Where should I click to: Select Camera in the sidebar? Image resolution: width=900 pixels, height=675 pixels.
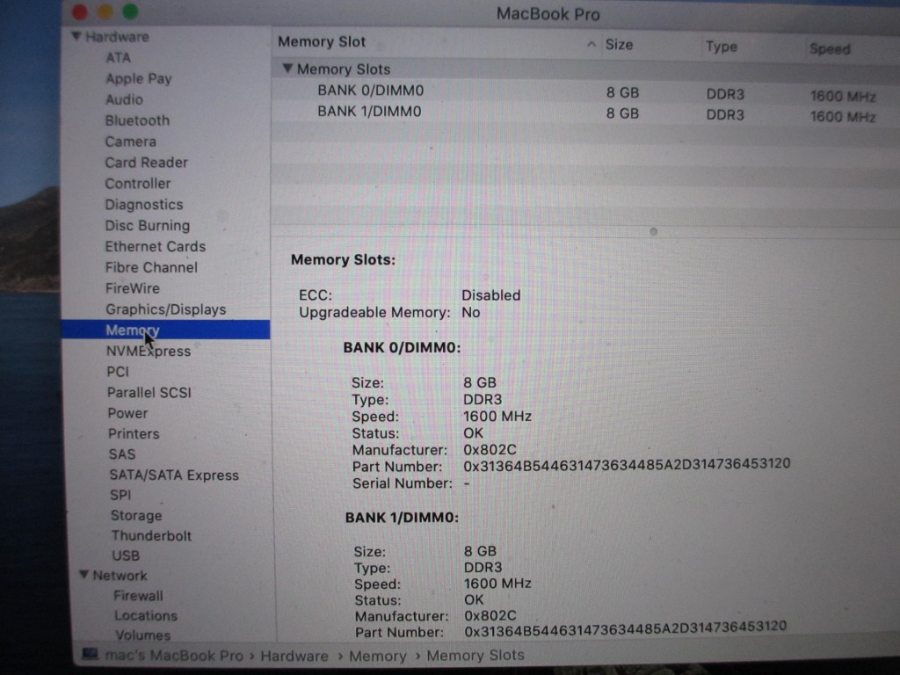pos(130,142)
